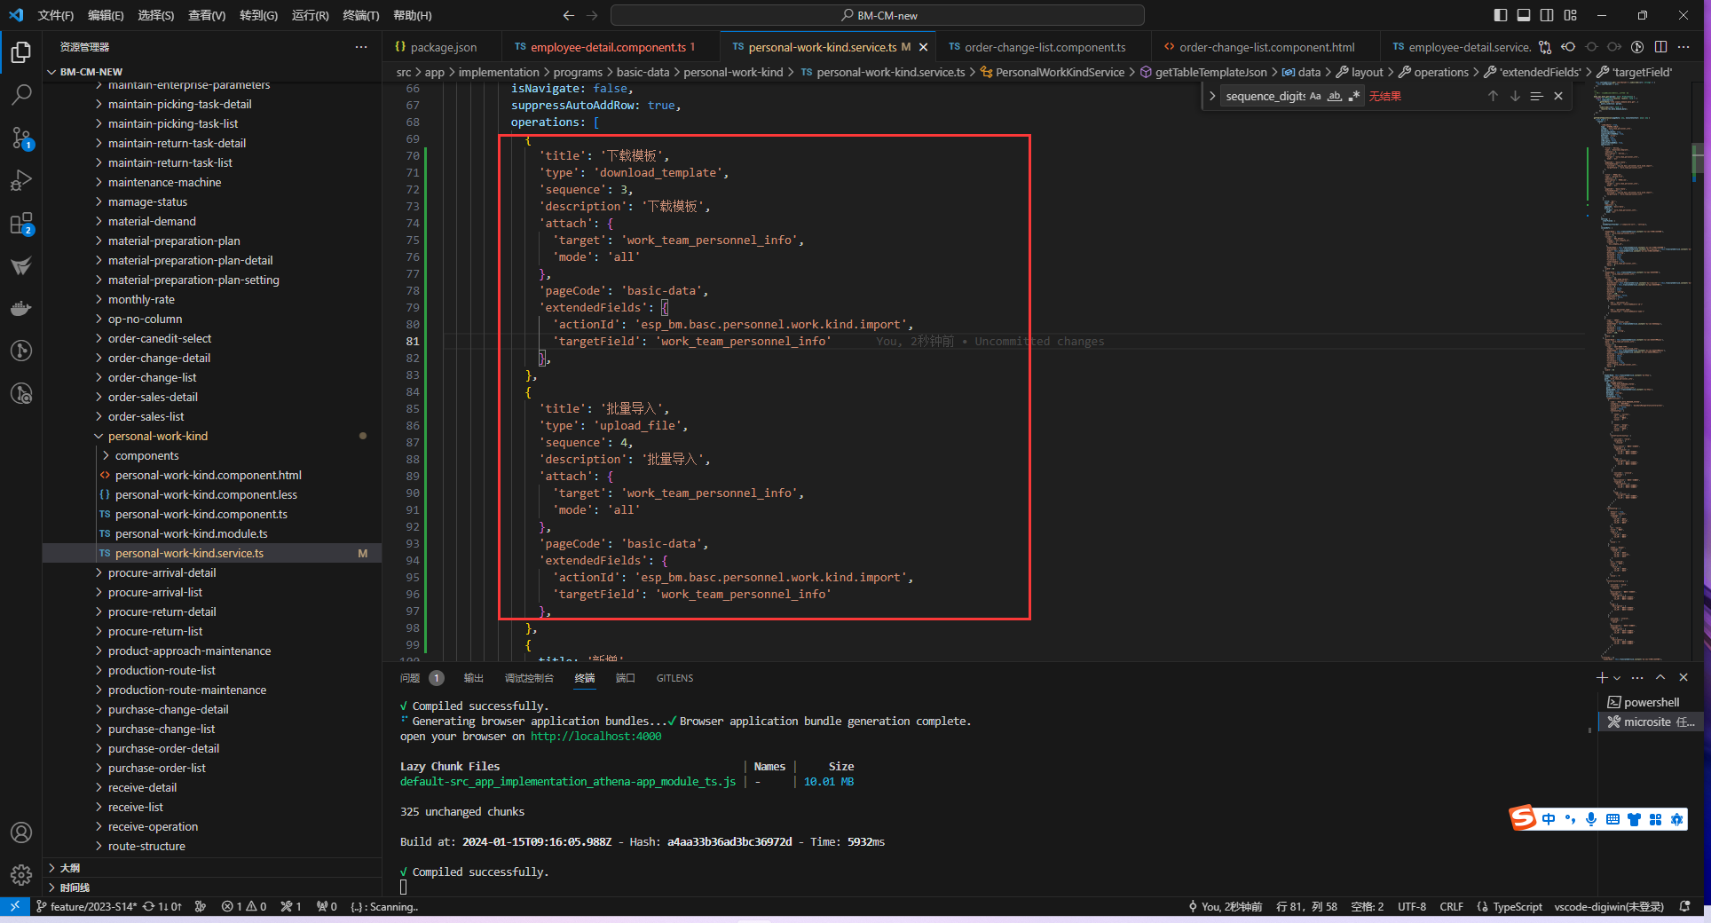
Task: Toggle the bottom Panel visibility
Action: [x=1524, y=15]
